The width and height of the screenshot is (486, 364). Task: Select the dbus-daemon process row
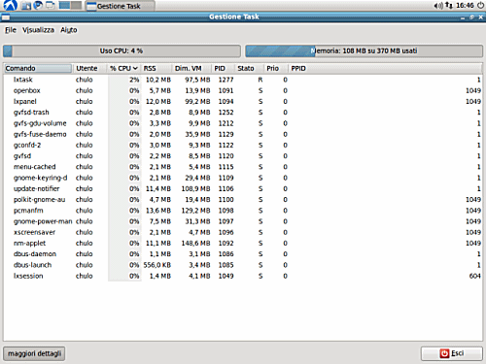pyautogui.click(x=243, y=254)
